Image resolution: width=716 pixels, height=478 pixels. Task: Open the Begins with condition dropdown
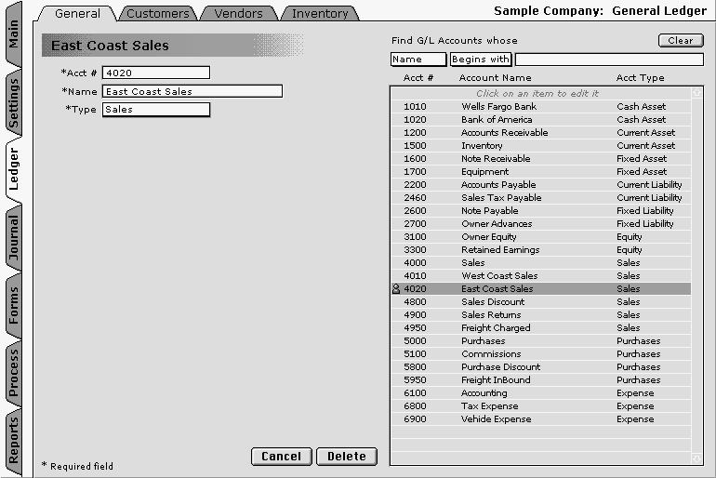coord(481,60)
